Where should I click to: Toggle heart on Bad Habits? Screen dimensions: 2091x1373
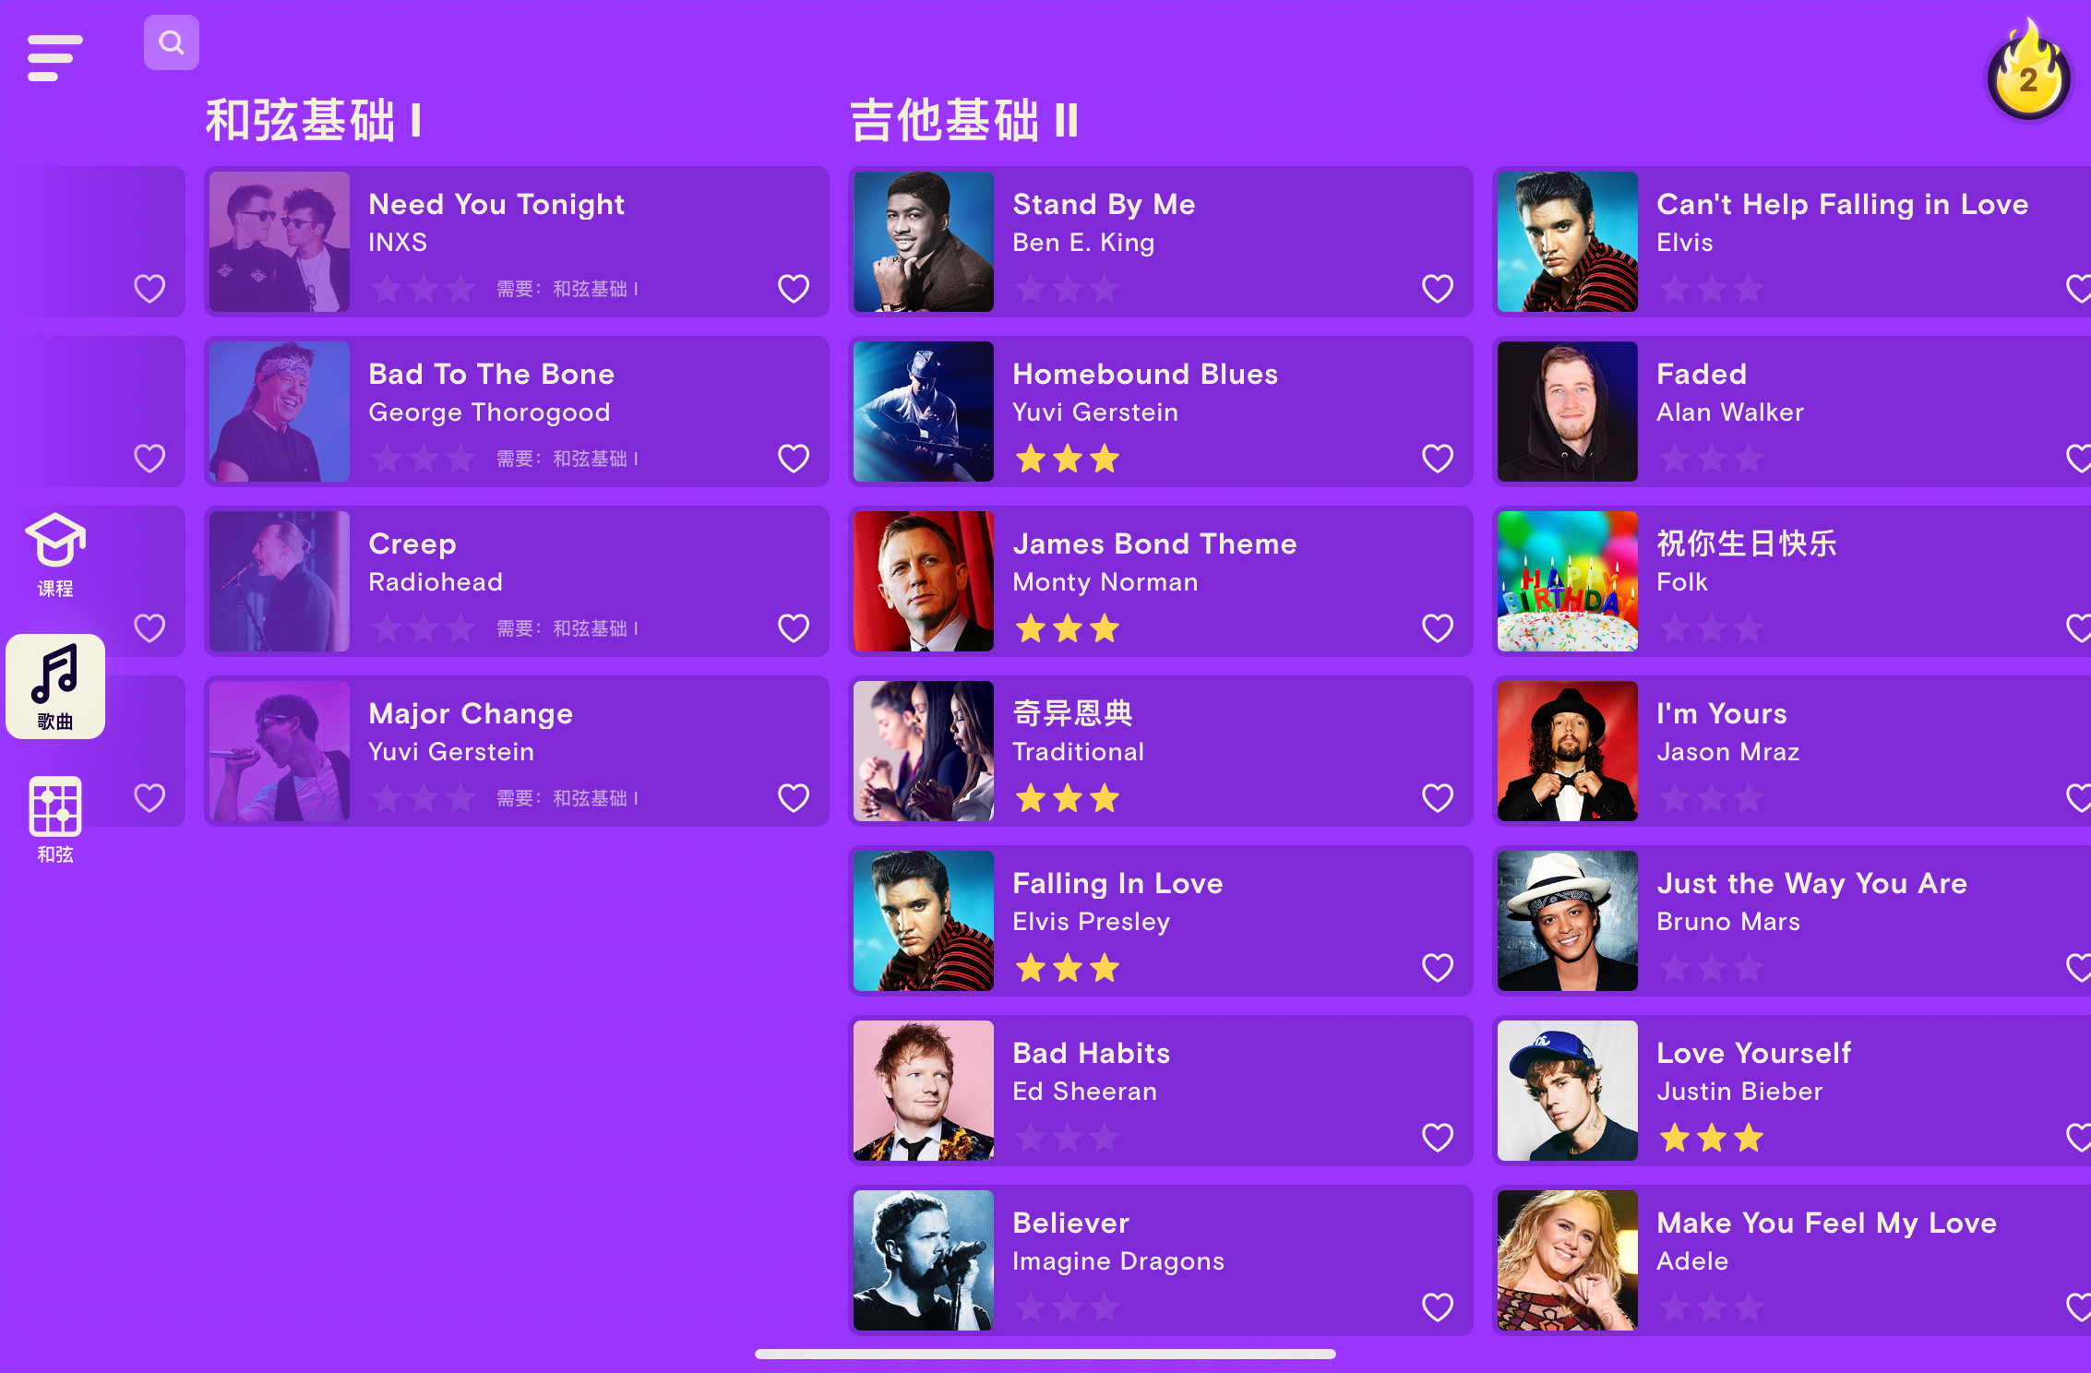[1438, 1138]
